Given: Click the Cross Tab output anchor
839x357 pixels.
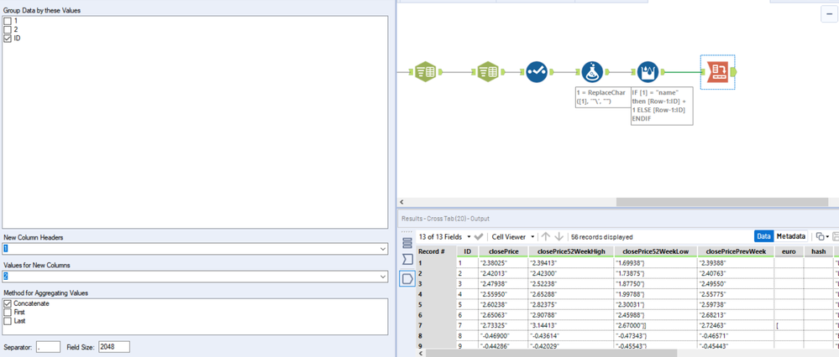Looking at the screenshot, I should pos(733,72).
